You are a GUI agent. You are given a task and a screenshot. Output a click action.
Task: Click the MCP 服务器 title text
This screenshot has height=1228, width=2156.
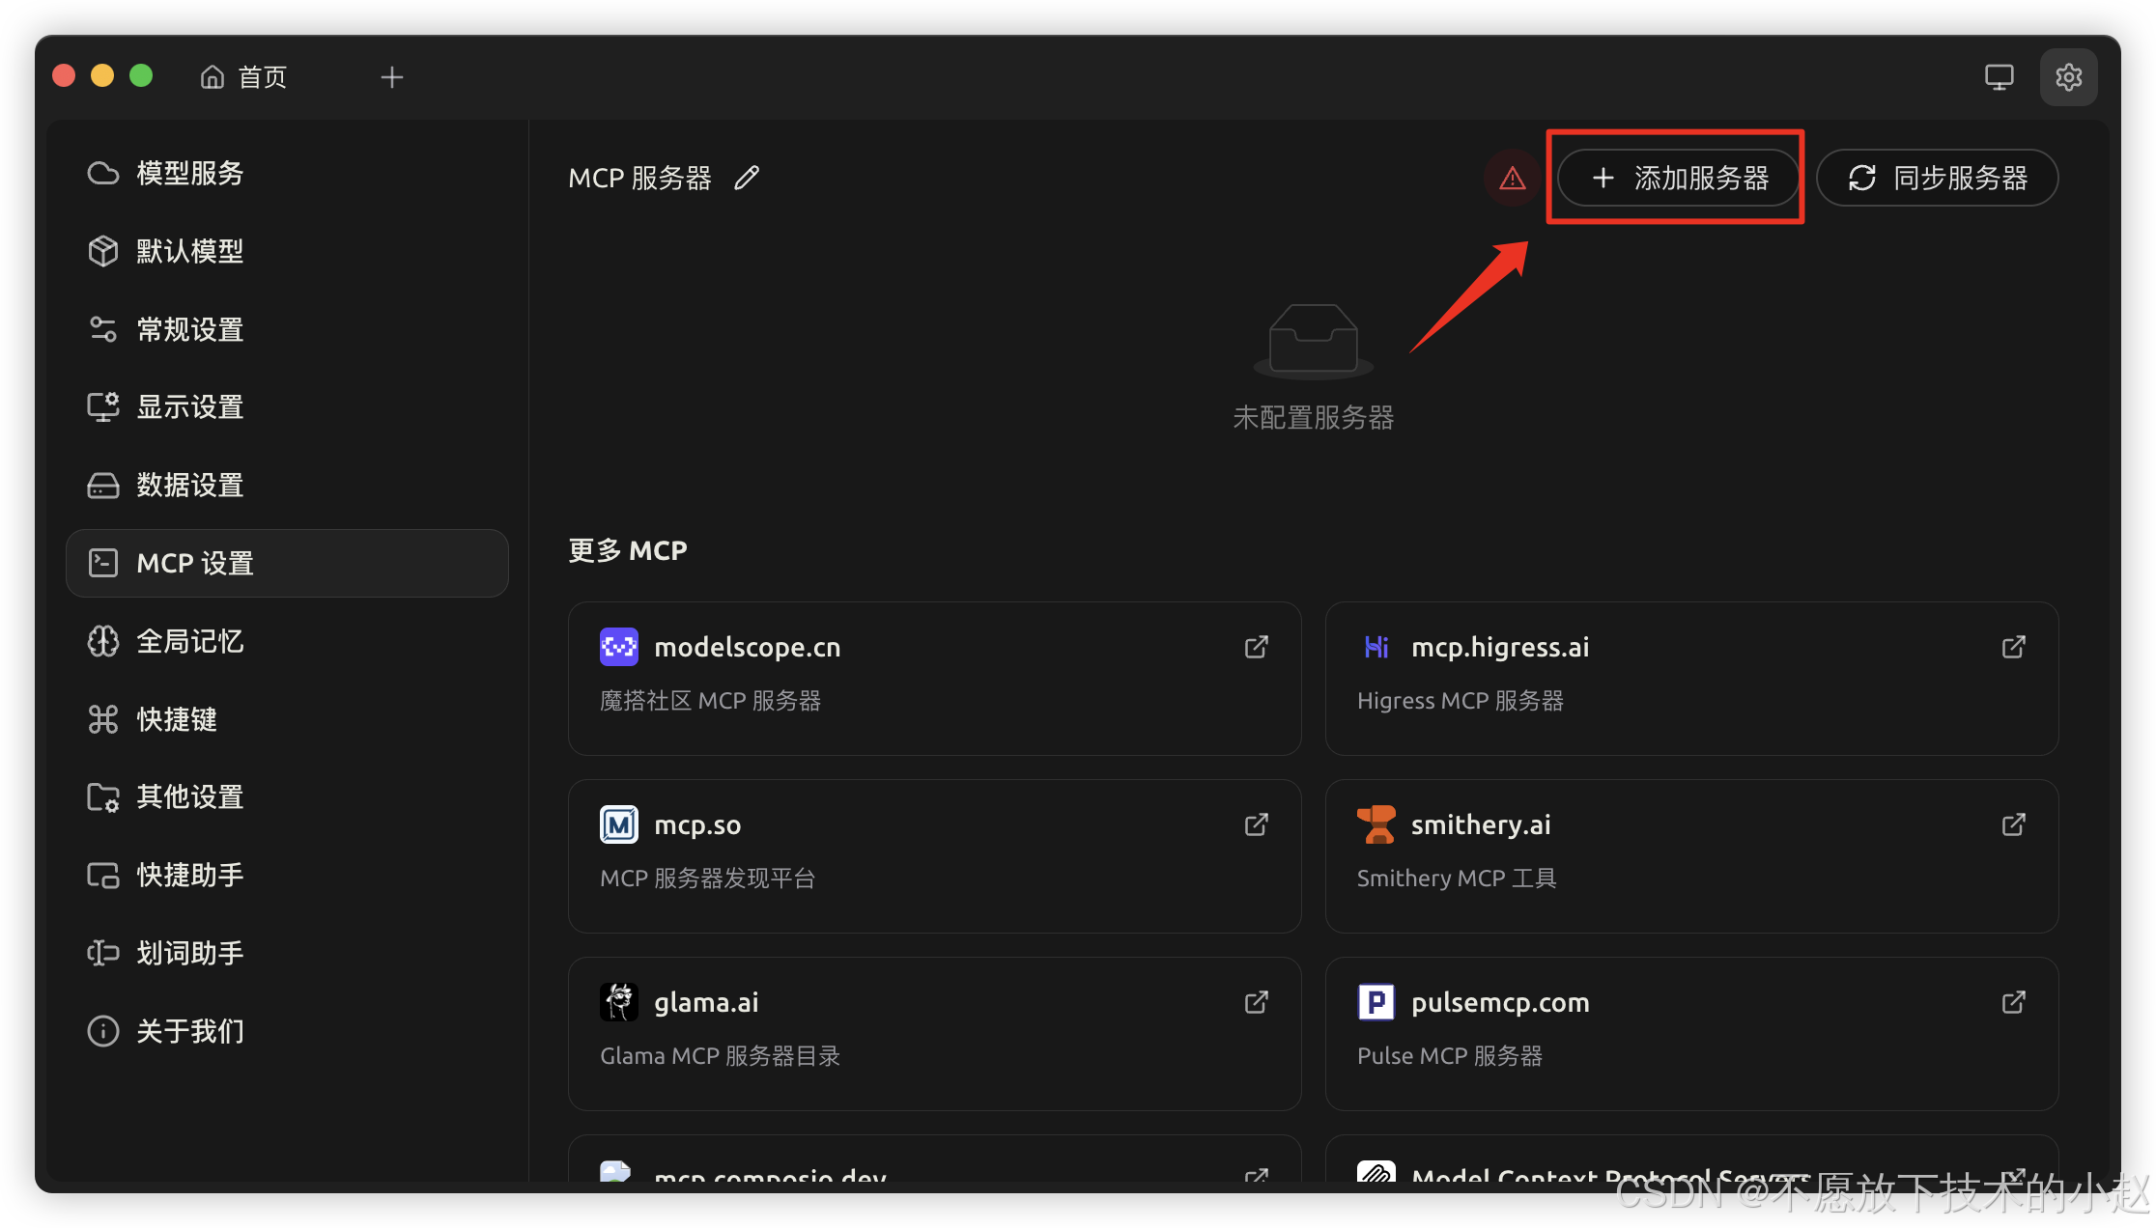640,178
